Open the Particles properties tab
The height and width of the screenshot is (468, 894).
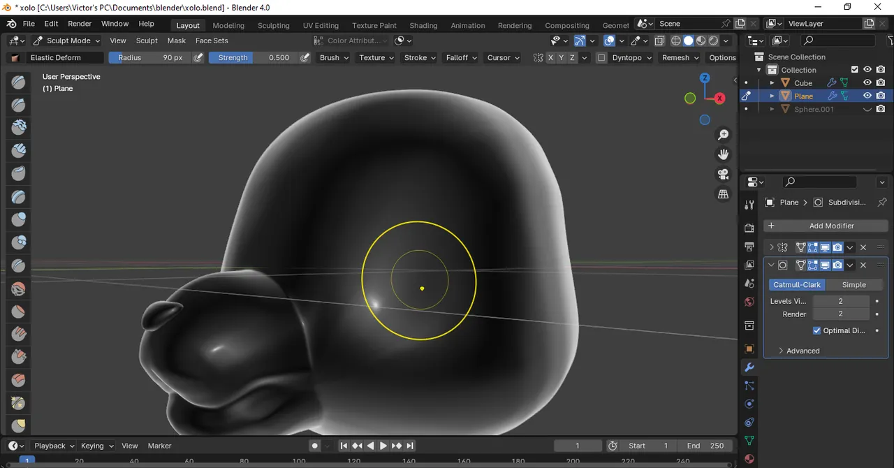[749, 386]
